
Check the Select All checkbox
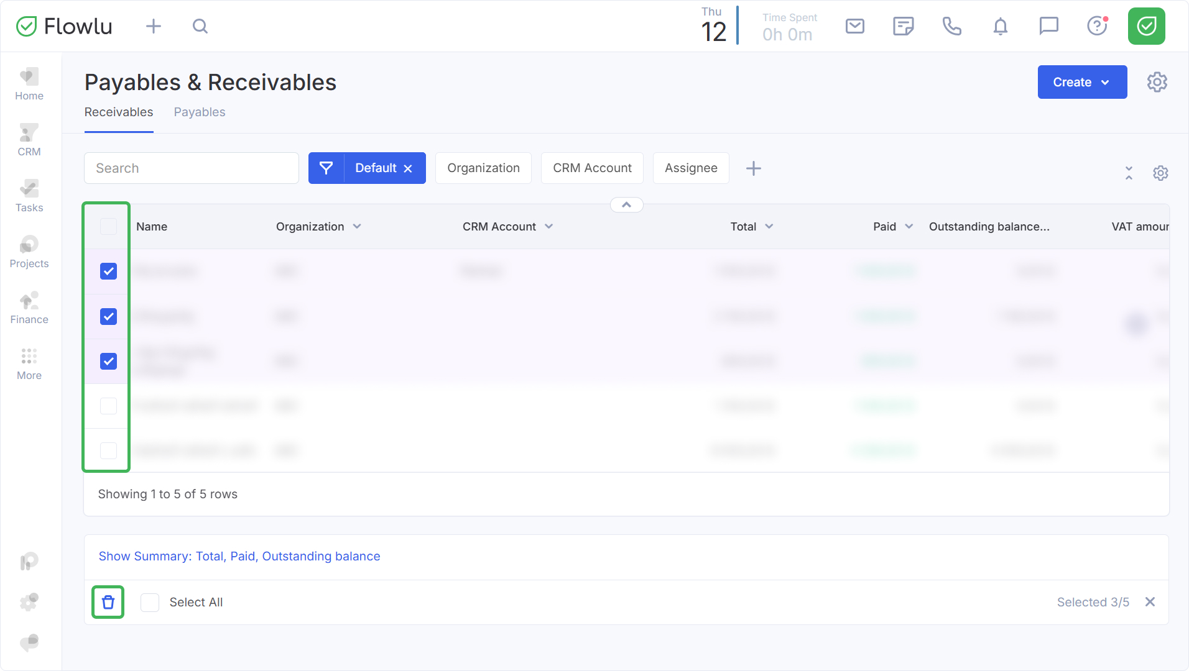coord(150,602)
